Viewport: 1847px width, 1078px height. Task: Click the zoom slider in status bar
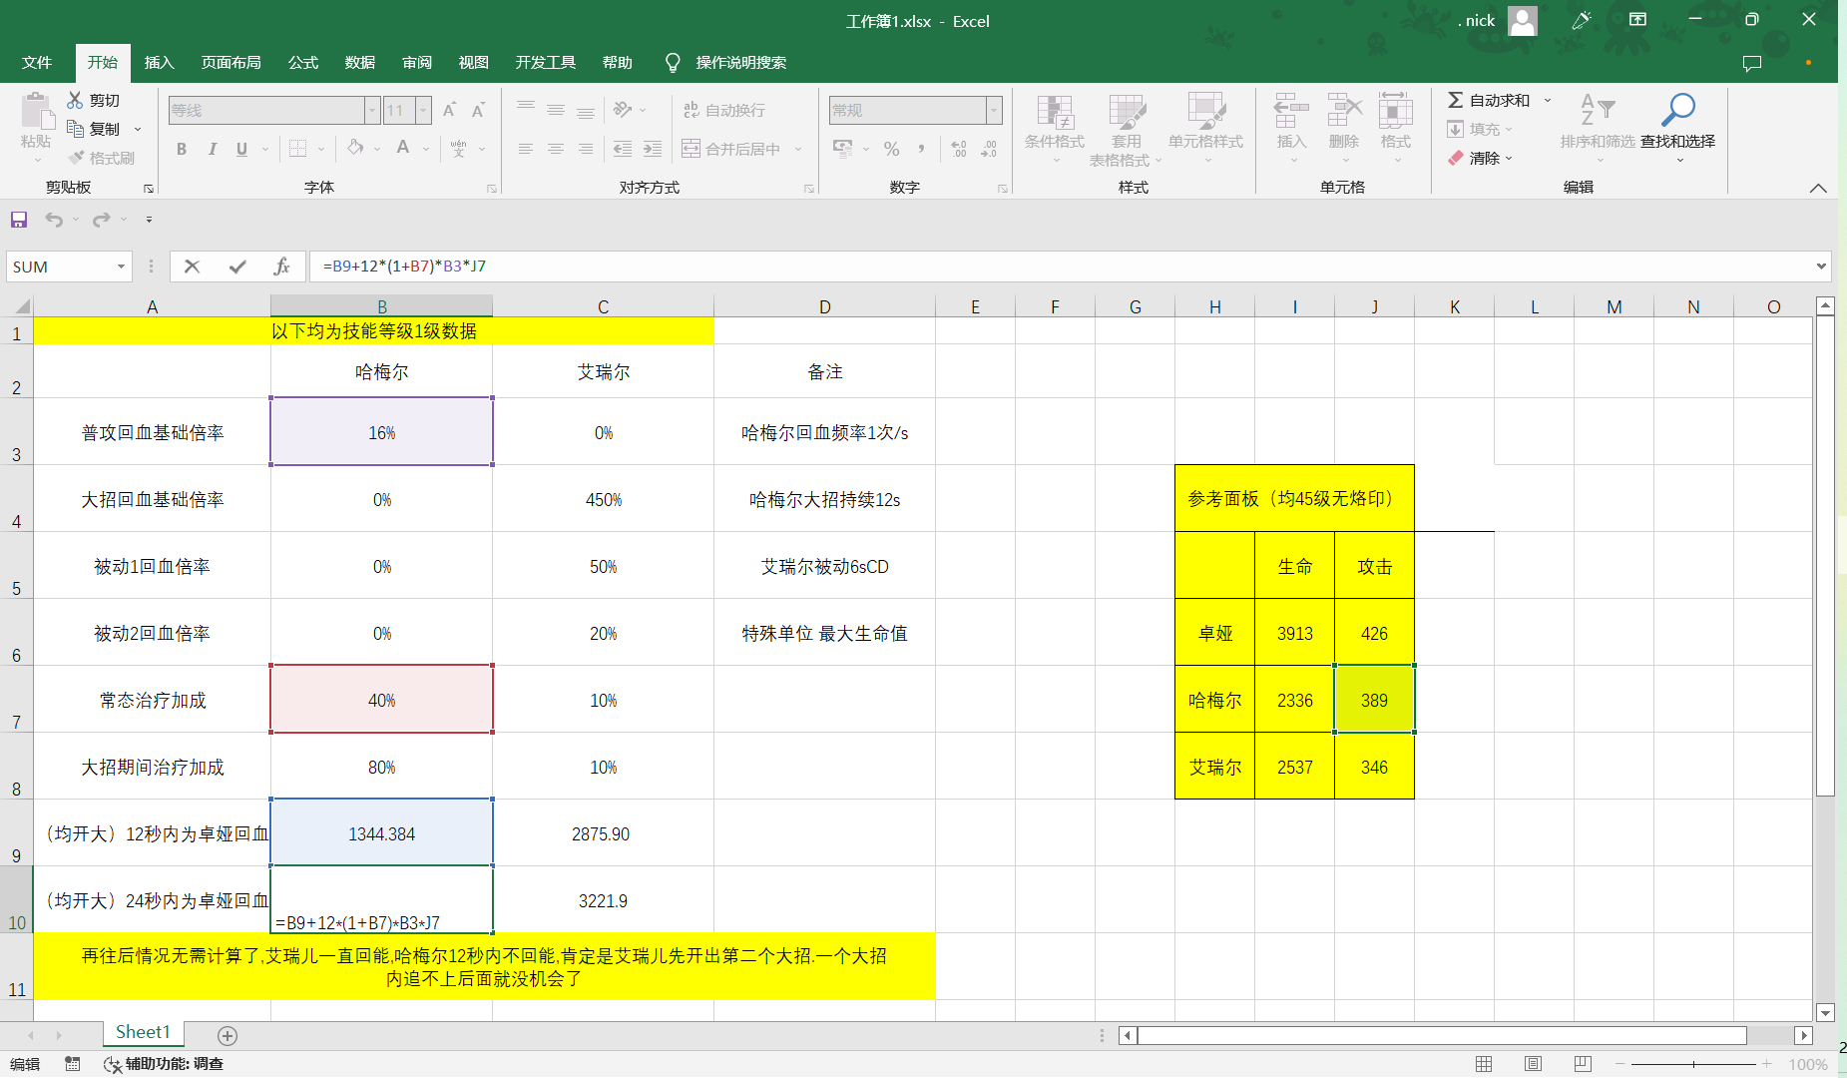tap(1693, 1064)
